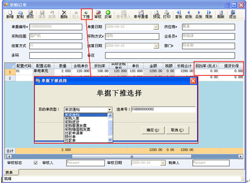Viewport: 250px width, 183px height.
Task: Click the 选单号 input field
Action: 163,110
